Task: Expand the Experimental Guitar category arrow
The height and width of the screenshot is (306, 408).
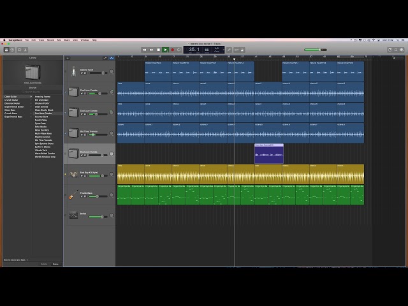Action: 31,106
